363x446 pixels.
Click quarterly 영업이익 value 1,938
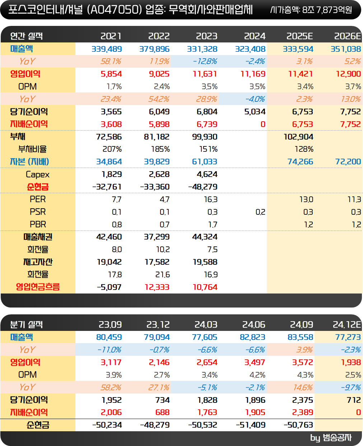[351, 363]
